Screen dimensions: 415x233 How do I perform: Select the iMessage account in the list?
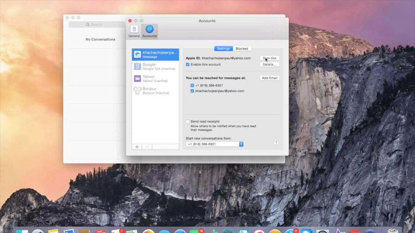(x=155, y=54)
